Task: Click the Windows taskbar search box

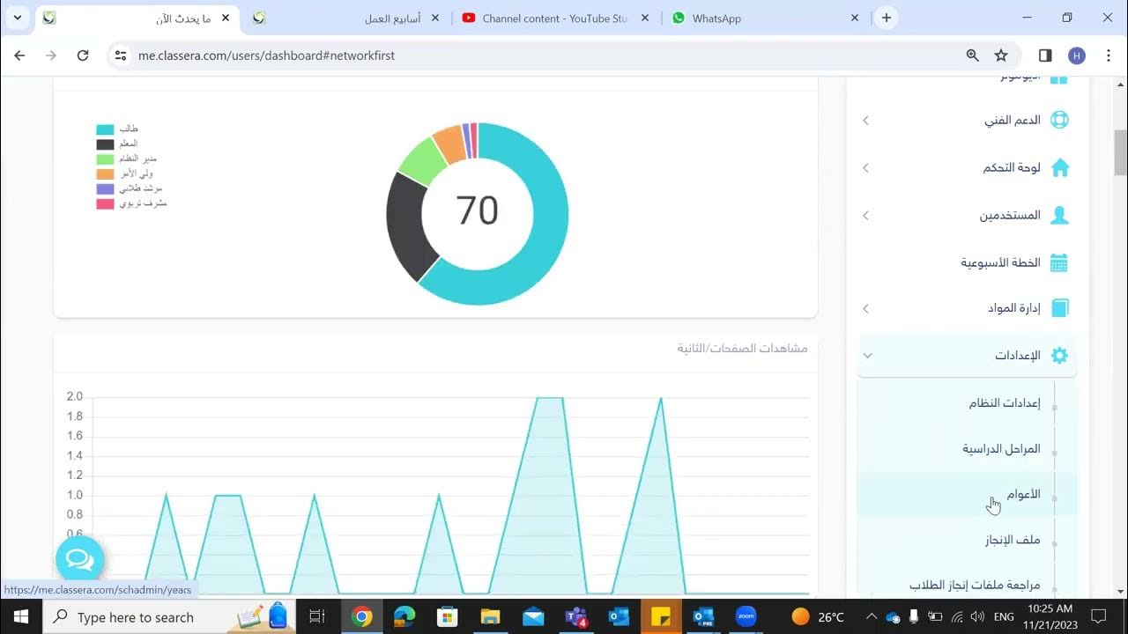Action: pyautogui.click(x=169, y=616)
